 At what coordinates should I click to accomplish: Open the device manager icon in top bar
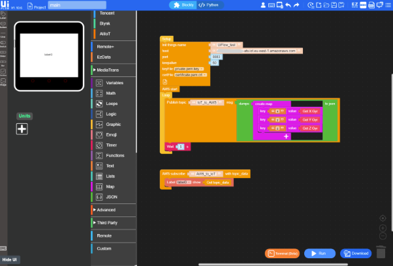point(279,5)
